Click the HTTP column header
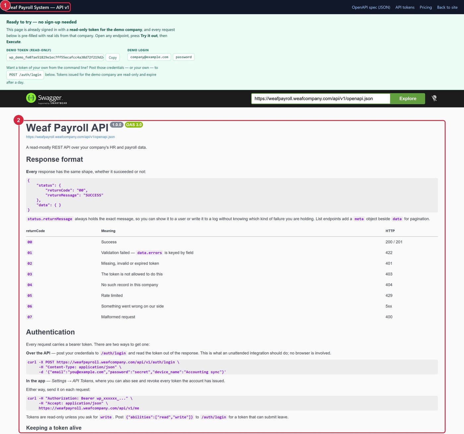The image size is (464, 434). click(x=390, y=231)
